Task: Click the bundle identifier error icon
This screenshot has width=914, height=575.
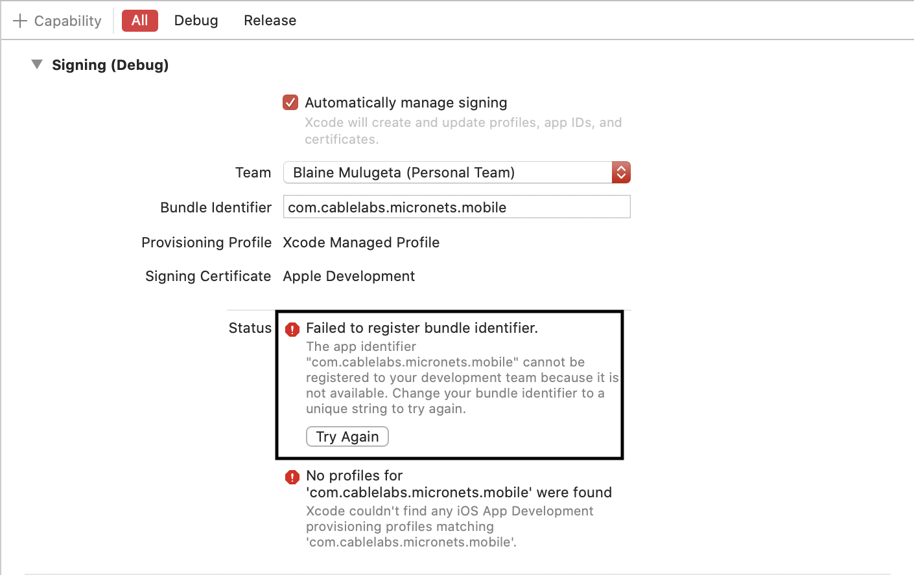Action: click(x=292, y=329)
